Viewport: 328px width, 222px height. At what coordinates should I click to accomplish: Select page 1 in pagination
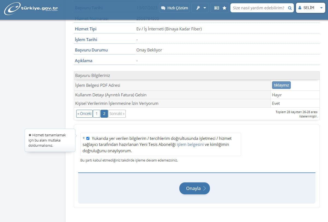pos(96,114)
